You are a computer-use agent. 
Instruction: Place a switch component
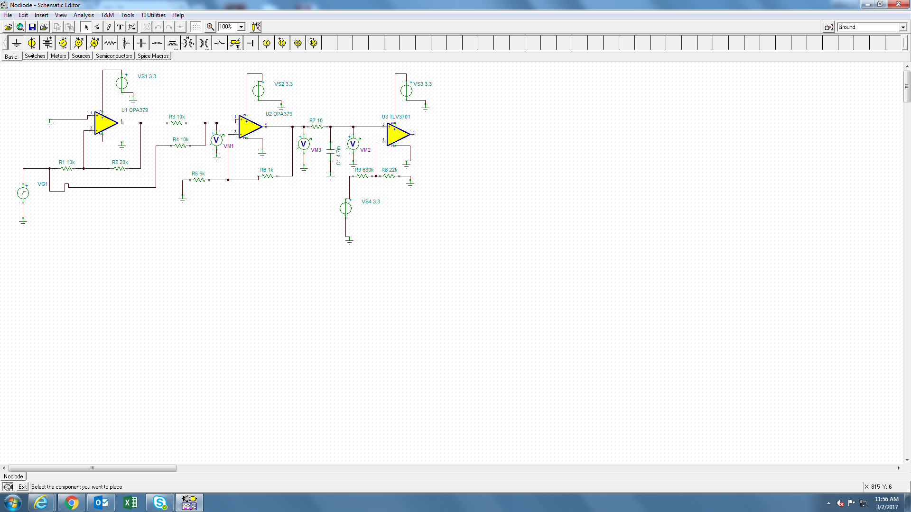point(220,43)
